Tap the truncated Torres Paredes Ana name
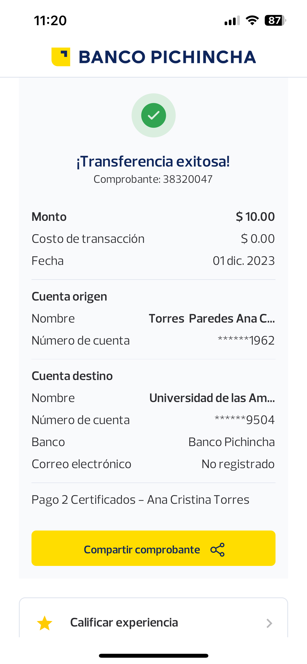 coord(212,319)
